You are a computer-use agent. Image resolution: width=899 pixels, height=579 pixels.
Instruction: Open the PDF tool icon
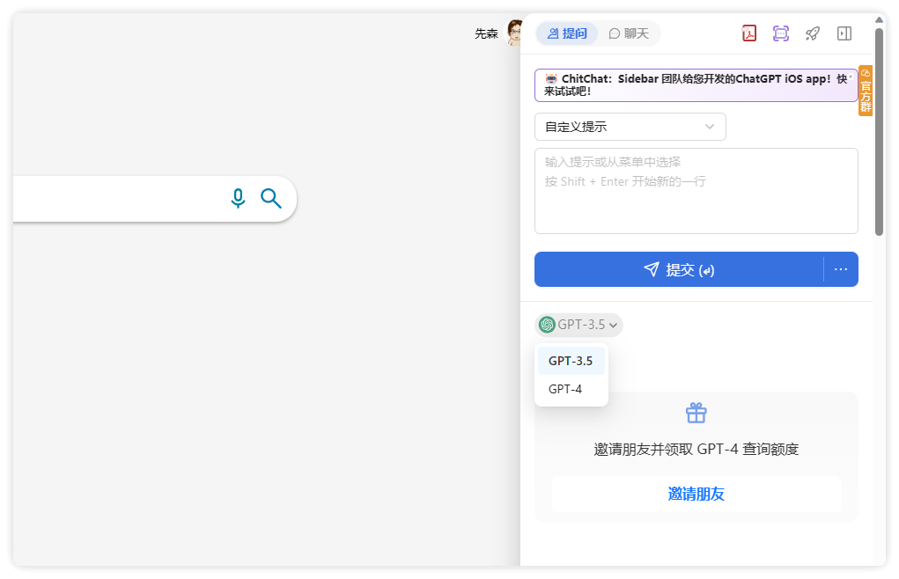point(748,33)
